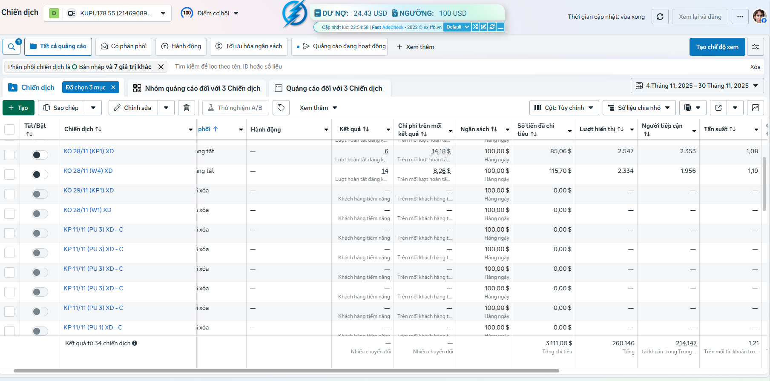Select the Hành động view
This screenshot has width=770, height=381.
181,46
